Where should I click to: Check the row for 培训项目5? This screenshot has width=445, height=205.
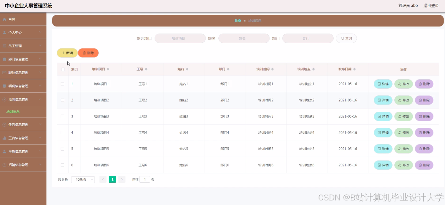(x=62, y=149)
